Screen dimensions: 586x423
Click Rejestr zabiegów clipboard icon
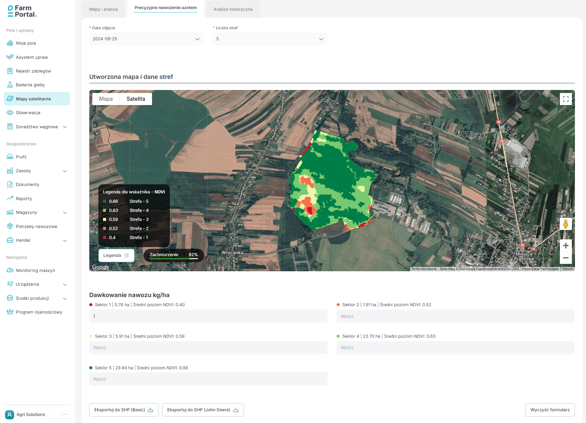10,71
